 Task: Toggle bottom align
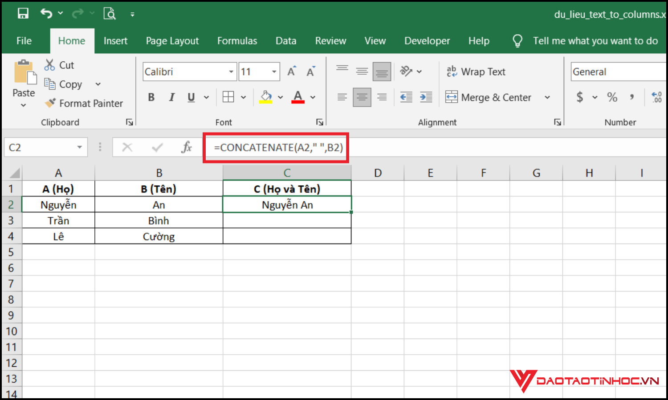[382, 71]
